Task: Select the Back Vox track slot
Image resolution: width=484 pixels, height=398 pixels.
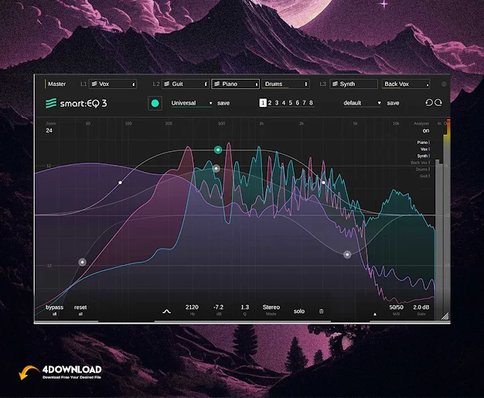Action: [406, 84]
